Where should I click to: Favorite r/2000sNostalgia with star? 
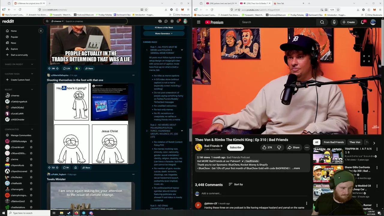pyautogui.click(x=31, y=141)
